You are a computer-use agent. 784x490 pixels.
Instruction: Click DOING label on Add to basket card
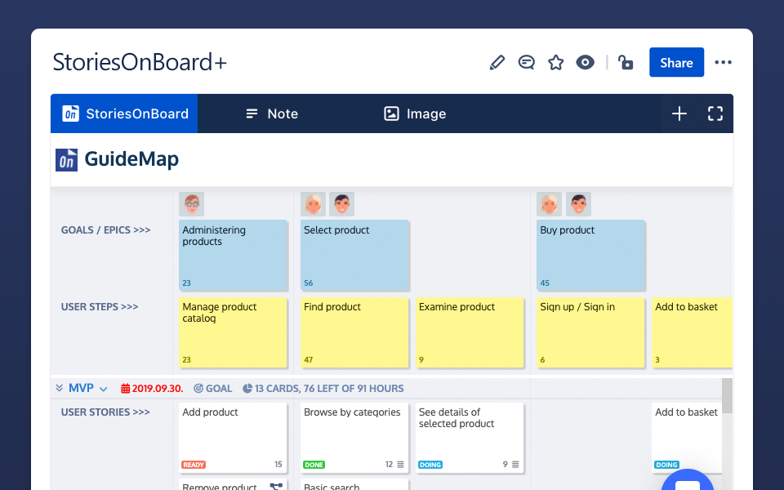click(666, 465)
